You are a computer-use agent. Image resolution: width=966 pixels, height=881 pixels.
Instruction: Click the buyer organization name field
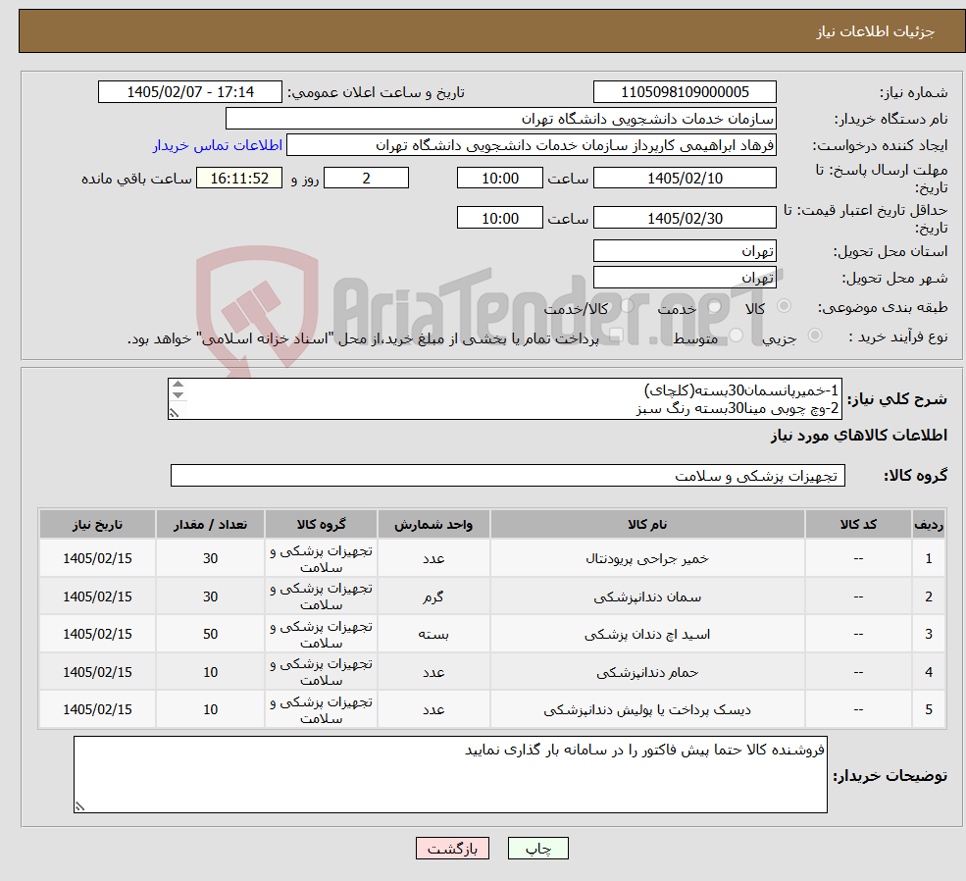click(x=501, y=119)
